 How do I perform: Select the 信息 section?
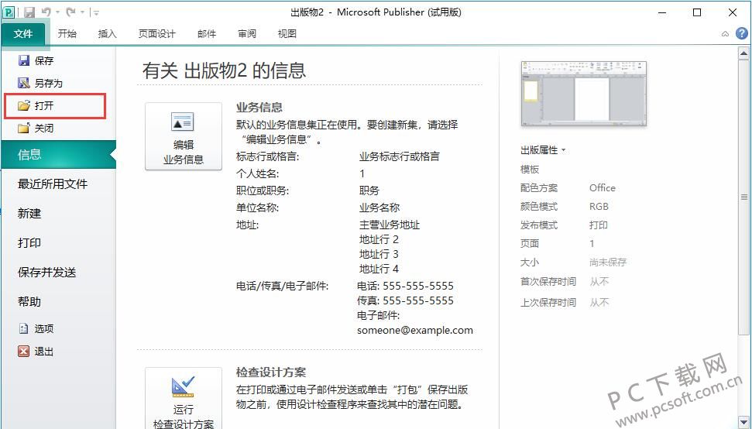point(58,154)
